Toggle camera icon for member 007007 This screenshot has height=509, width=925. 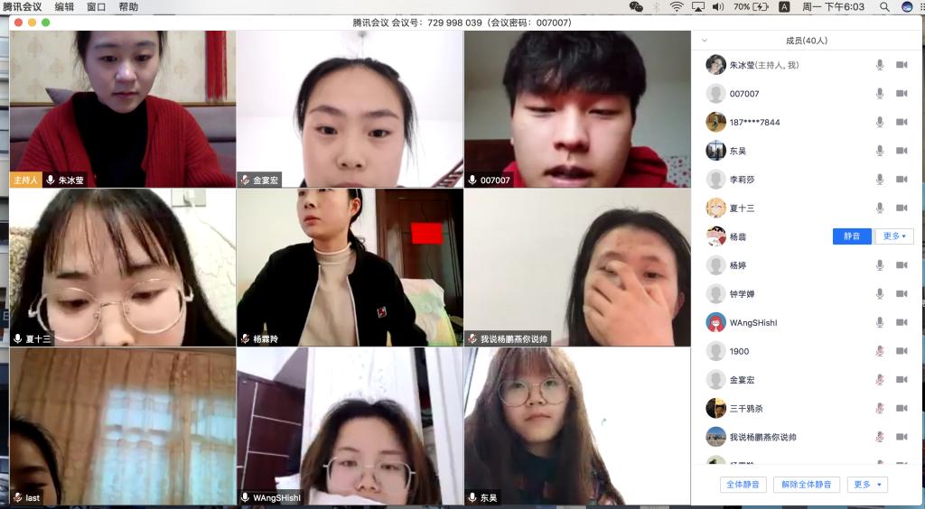click(902, 93)
